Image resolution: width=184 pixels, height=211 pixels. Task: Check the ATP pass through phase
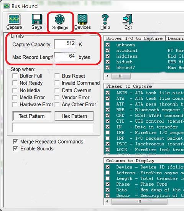108,104
